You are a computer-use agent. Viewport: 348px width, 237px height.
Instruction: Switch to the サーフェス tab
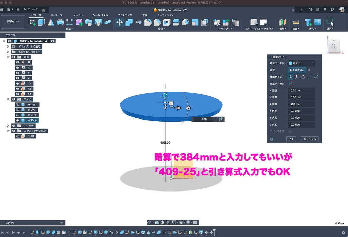(56, 15)
